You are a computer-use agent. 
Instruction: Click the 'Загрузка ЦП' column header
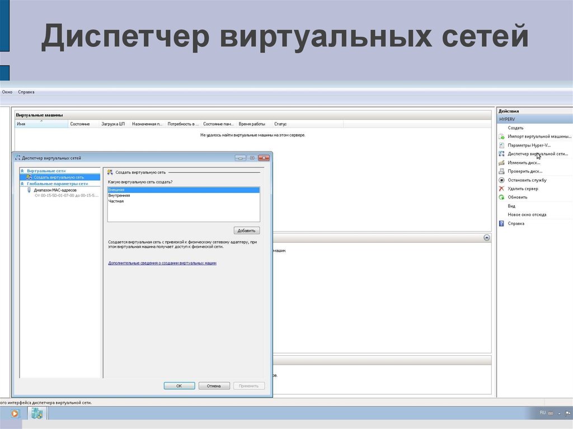tap(114, 124)
